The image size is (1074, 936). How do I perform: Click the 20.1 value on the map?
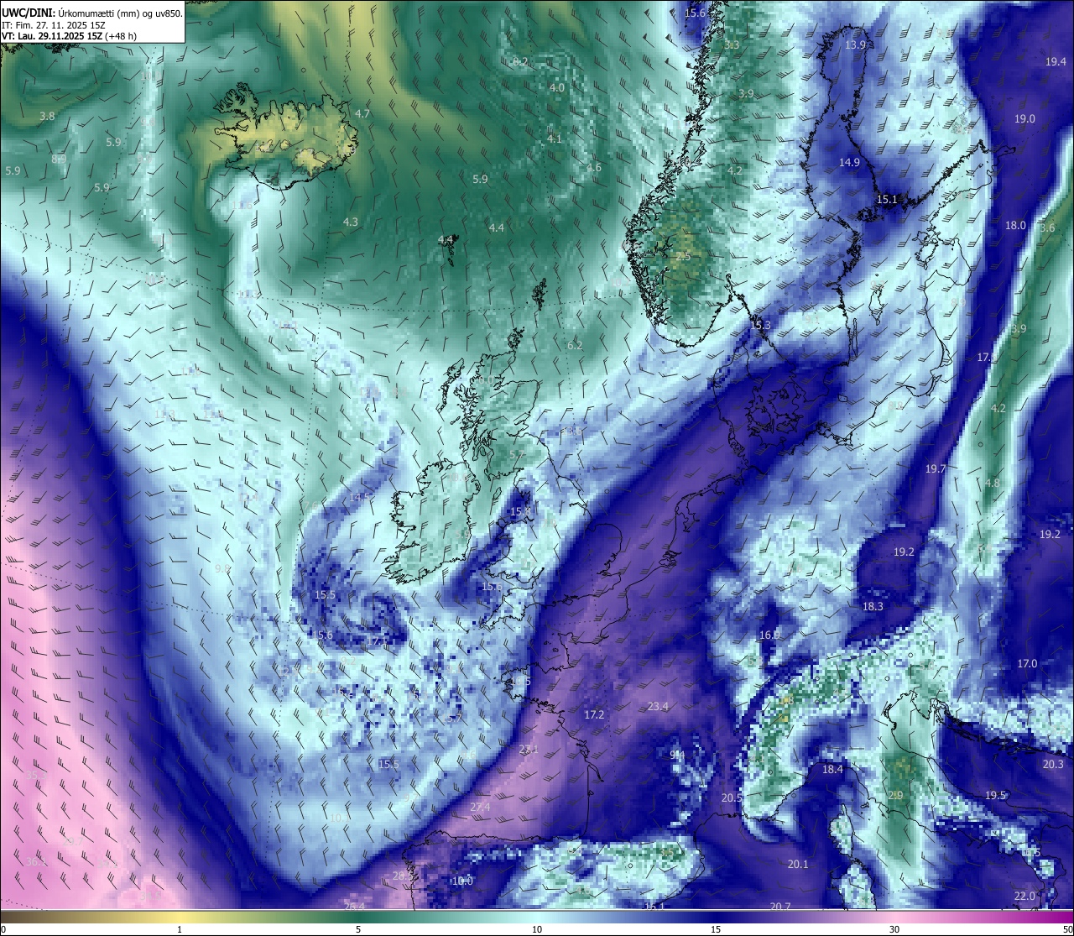[798, 864]
